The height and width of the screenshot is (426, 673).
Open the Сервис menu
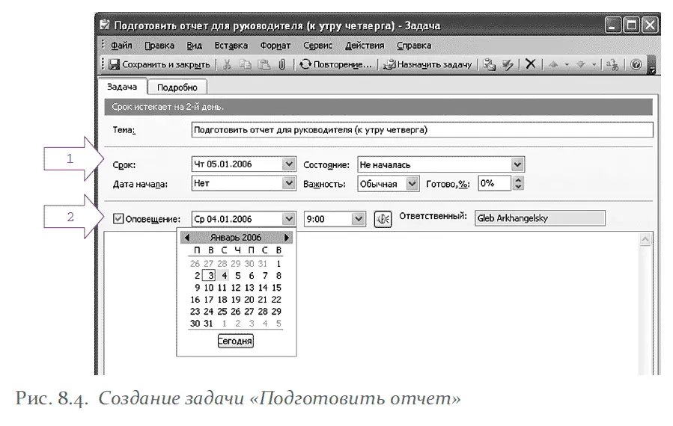(x=317, y=45)
